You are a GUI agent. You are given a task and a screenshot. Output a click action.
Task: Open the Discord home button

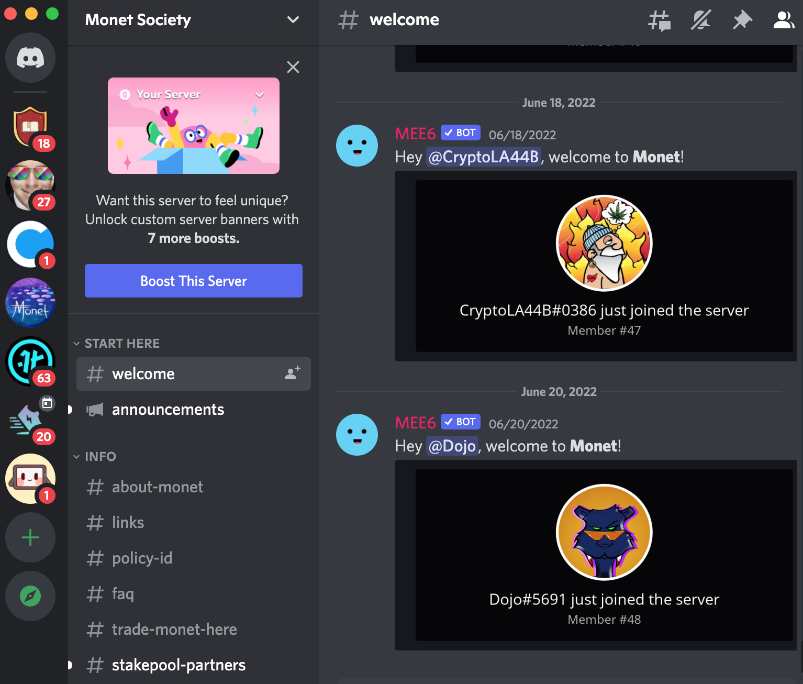tap(30, 58)
